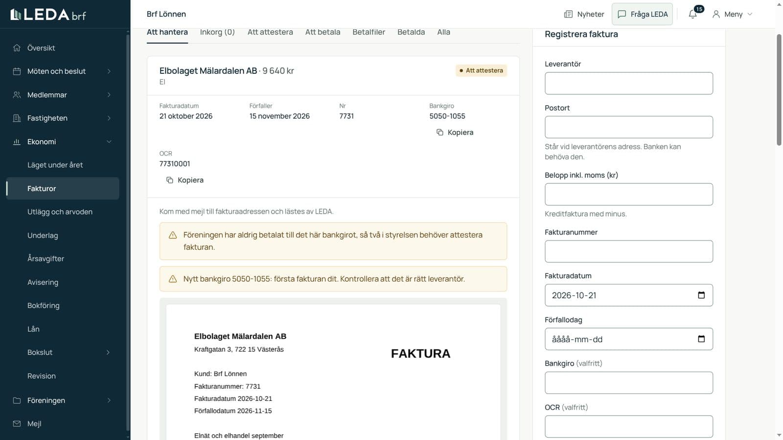This screenshot has height=440, width=783.
Task: Expand the Föreningen submenu chevron
Action: click(x=109, y=400)
